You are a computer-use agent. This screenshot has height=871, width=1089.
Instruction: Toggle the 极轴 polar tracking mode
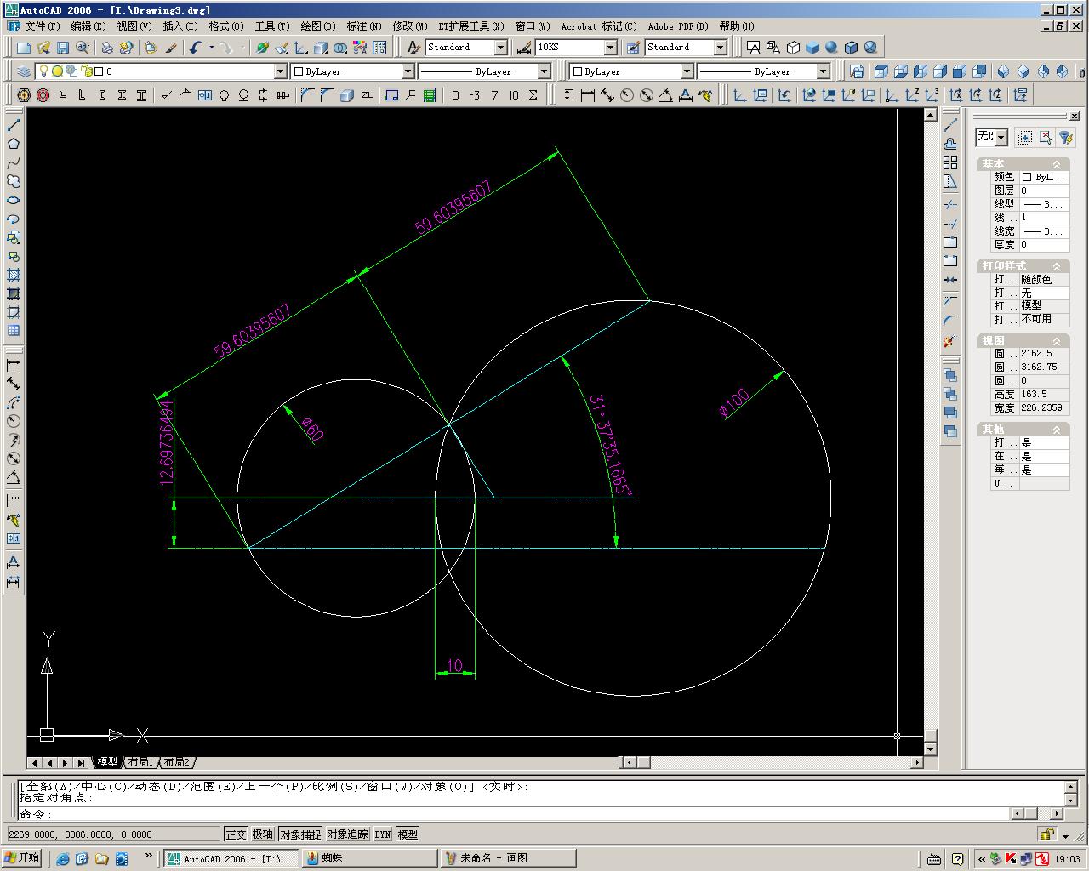tap(262, 834)
